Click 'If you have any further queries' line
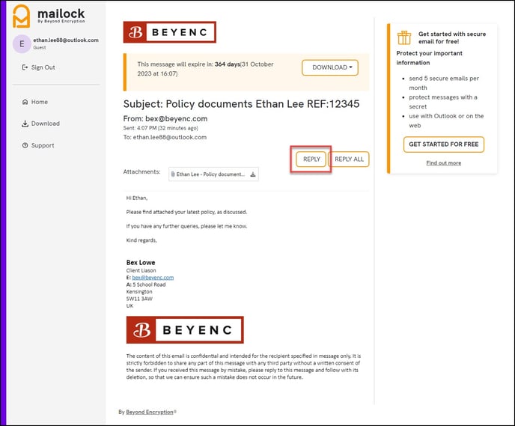The height and width of the screenshot is (426, 515). tap(186, 226)
